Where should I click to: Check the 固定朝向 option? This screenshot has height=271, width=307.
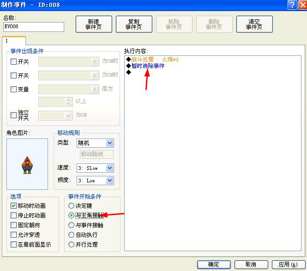[13, 225]
